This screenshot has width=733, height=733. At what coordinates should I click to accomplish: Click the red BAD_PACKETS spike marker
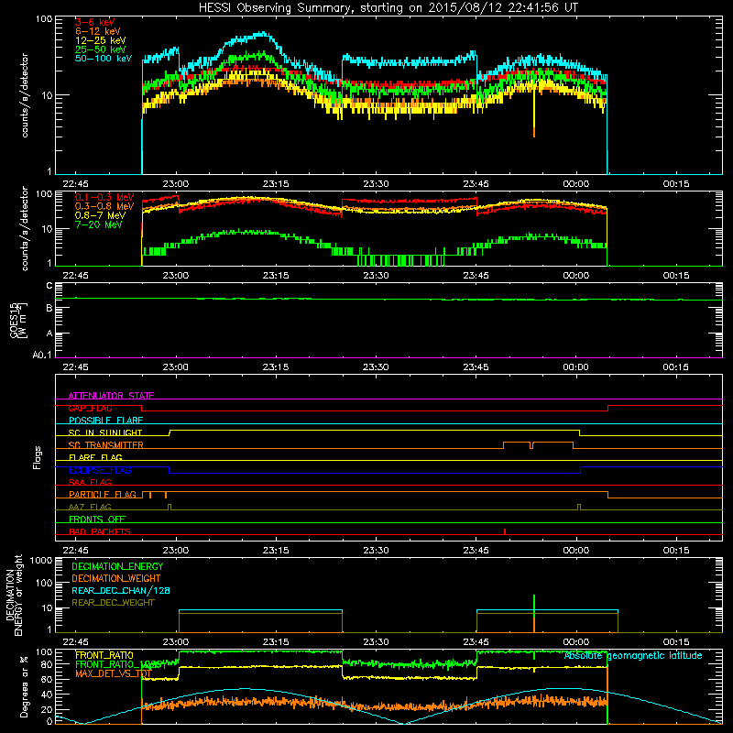pyautogui.click(x=505, y=531)
